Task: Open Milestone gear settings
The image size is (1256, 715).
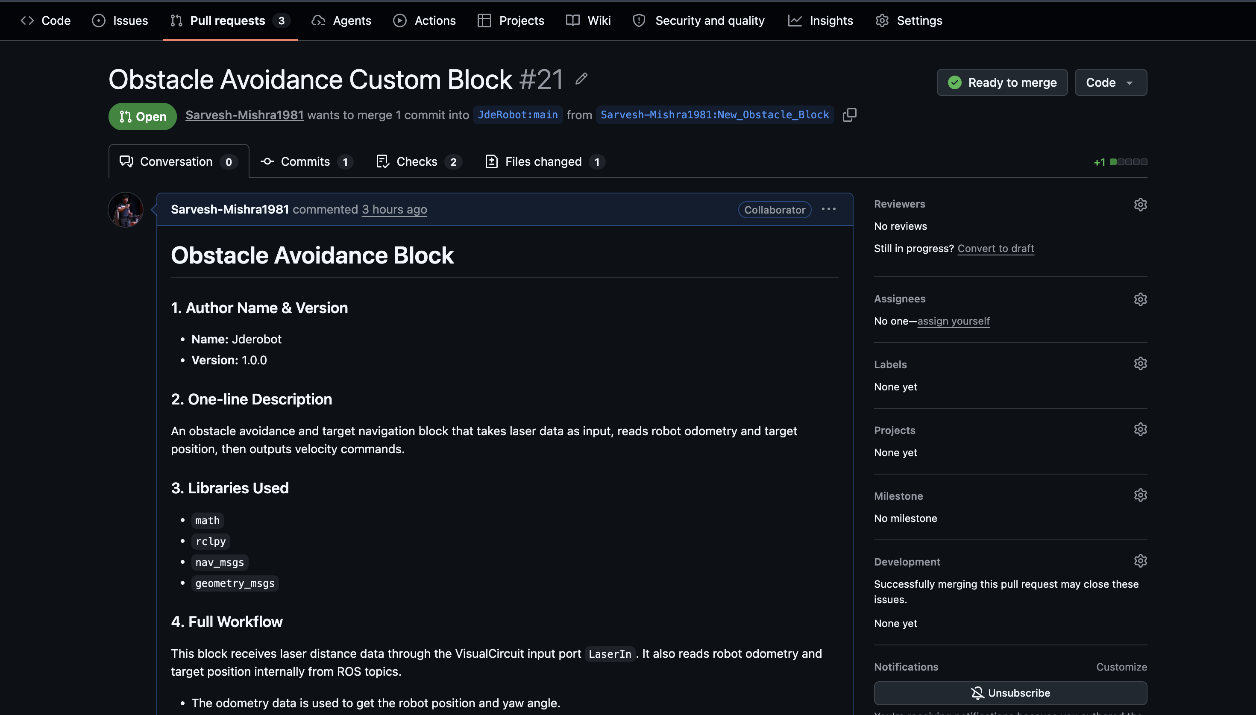Action: [1140, 495]
